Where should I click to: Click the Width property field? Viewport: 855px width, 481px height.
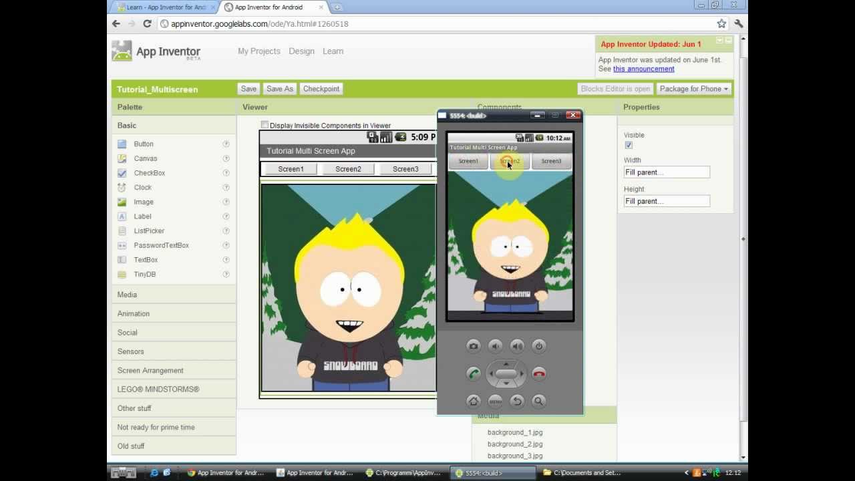pos(667,172)
